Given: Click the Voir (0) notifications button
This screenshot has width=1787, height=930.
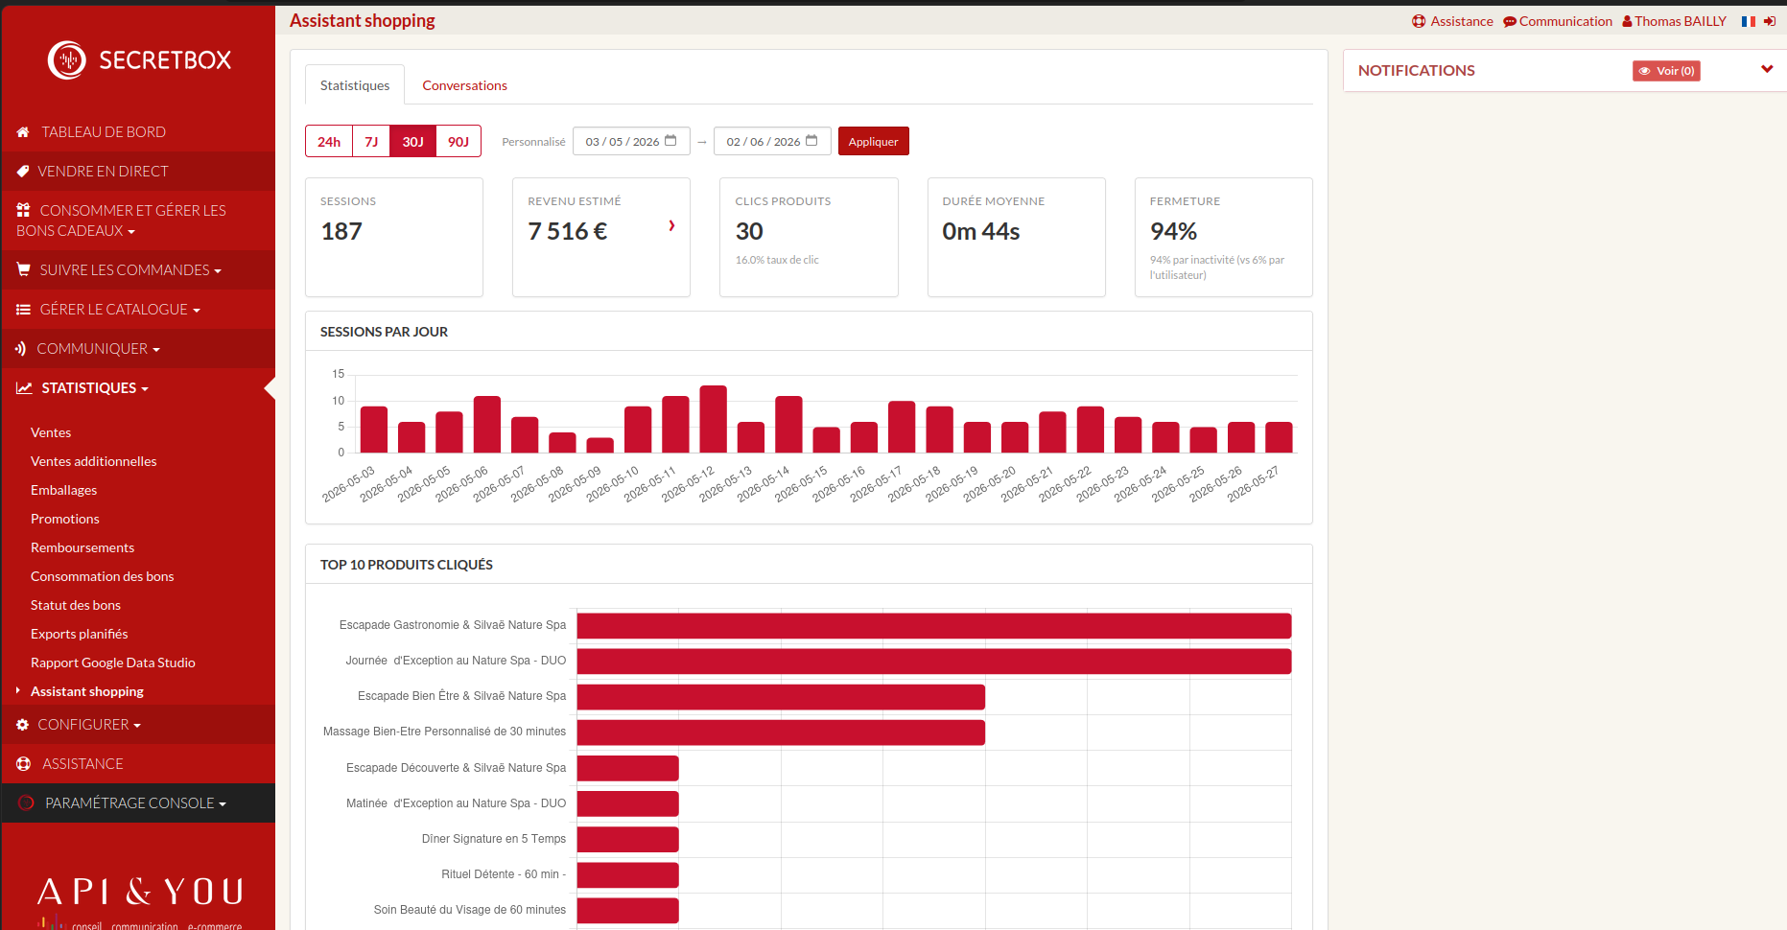Looking at the screenshot, I should pyautogui.click(x=1666, y=71).
